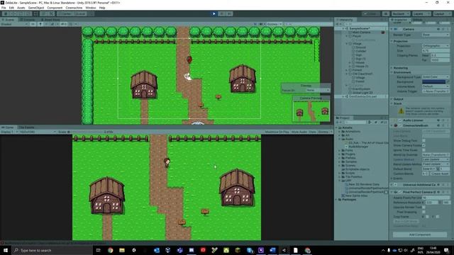
Task: Click the Background color eyedropper icon
Action: [x=448, y=82]
